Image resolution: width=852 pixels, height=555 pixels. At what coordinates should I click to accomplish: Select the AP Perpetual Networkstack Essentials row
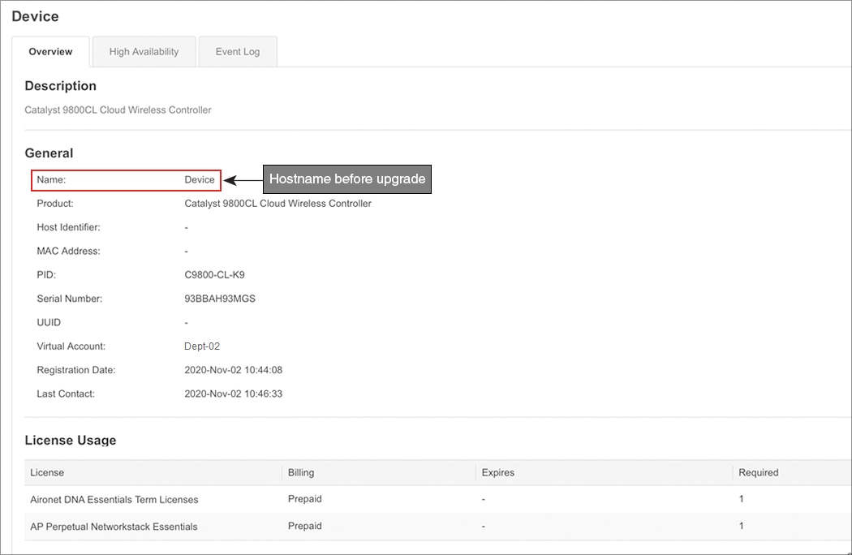point(438,526)
